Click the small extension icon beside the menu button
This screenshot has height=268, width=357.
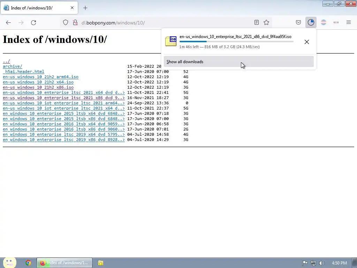point(336,22)
